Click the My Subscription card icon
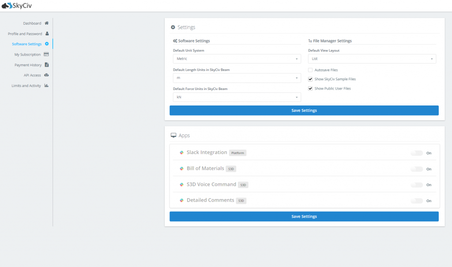The height and width of the screenshot is (267, 452). 46,54
